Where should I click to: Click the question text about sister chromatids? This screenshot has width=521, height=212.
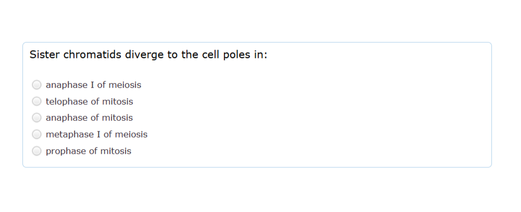[148, 55]
